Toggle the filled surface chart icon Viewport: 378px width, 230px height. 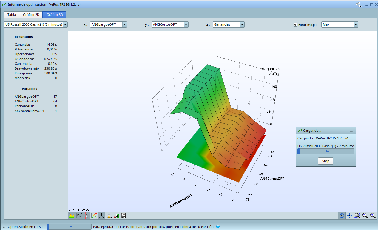point(72,215)
